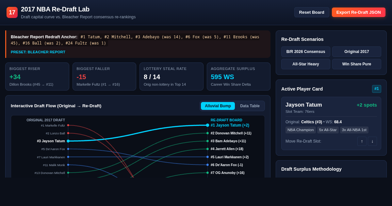Switch to the Data Table view
Viewport: 392px width, 206px height.
tap(250, 106)
